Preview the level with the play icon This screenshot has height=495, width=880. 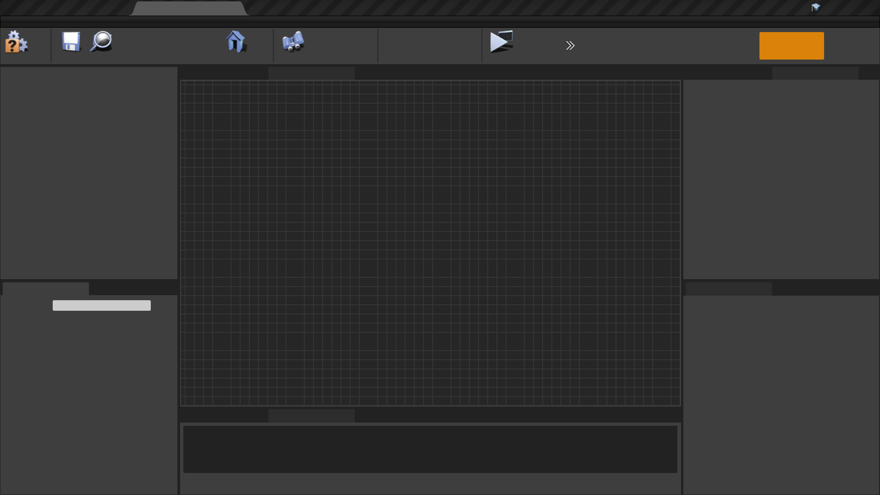pyautogui.click(x=501, y=42)
